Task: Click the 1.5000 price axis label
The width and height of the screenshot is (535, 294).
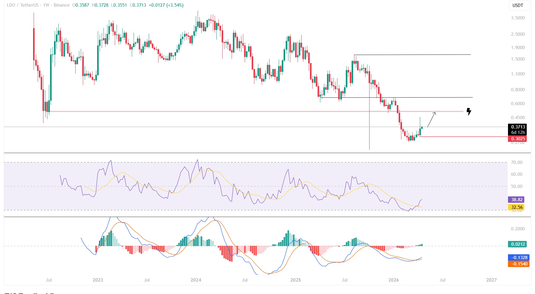Action: pos(518,59)
